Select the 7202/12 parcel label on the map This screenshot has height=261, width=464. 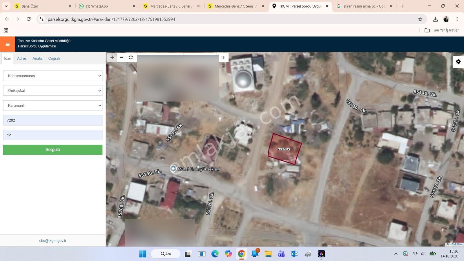point(284,149)
